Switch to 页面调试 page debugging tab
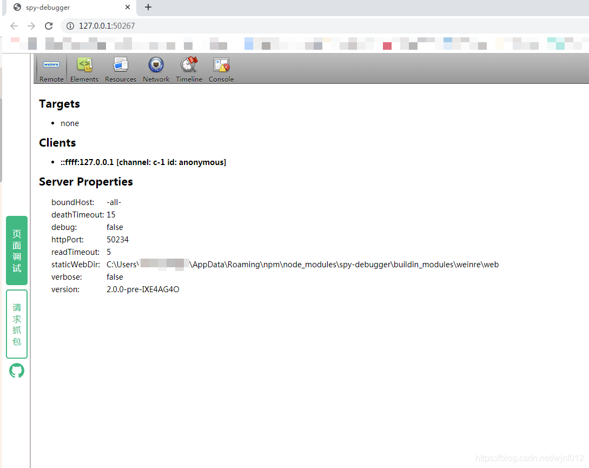Image resolution: width=589 pixels, height=468 pixels. [x=17, y=251]
